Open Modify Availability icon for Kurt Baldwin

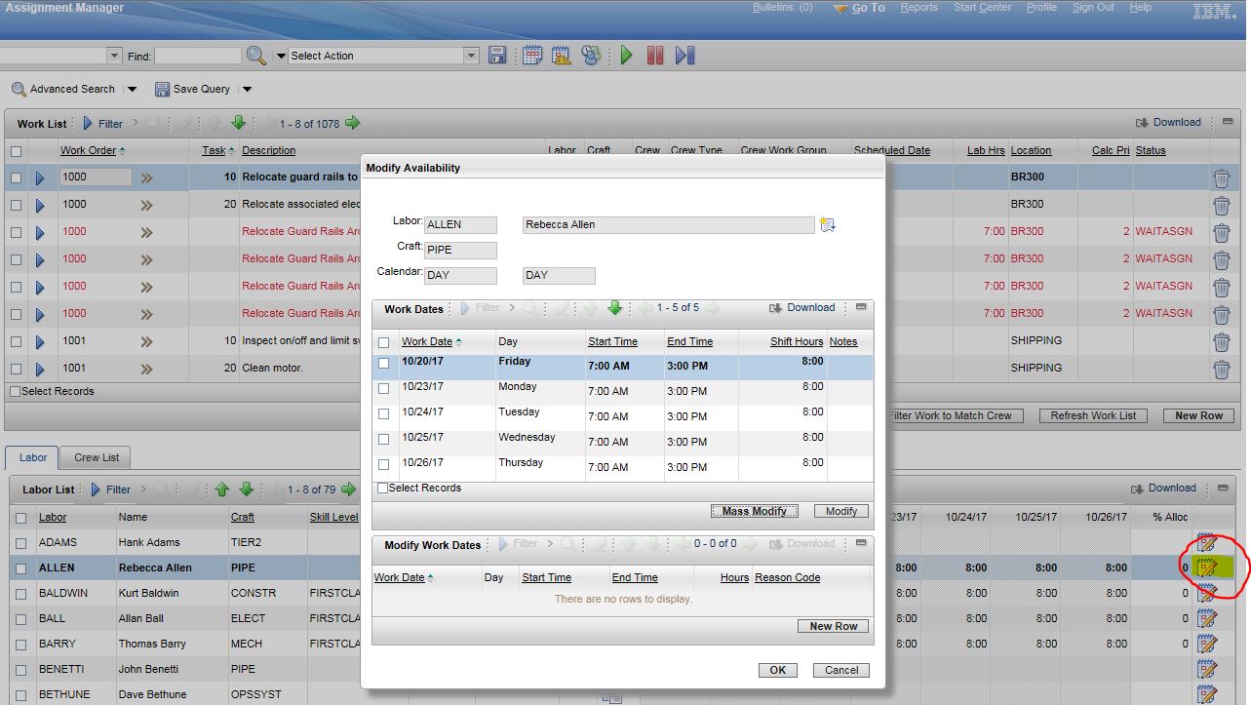[x=1206, y=593]
